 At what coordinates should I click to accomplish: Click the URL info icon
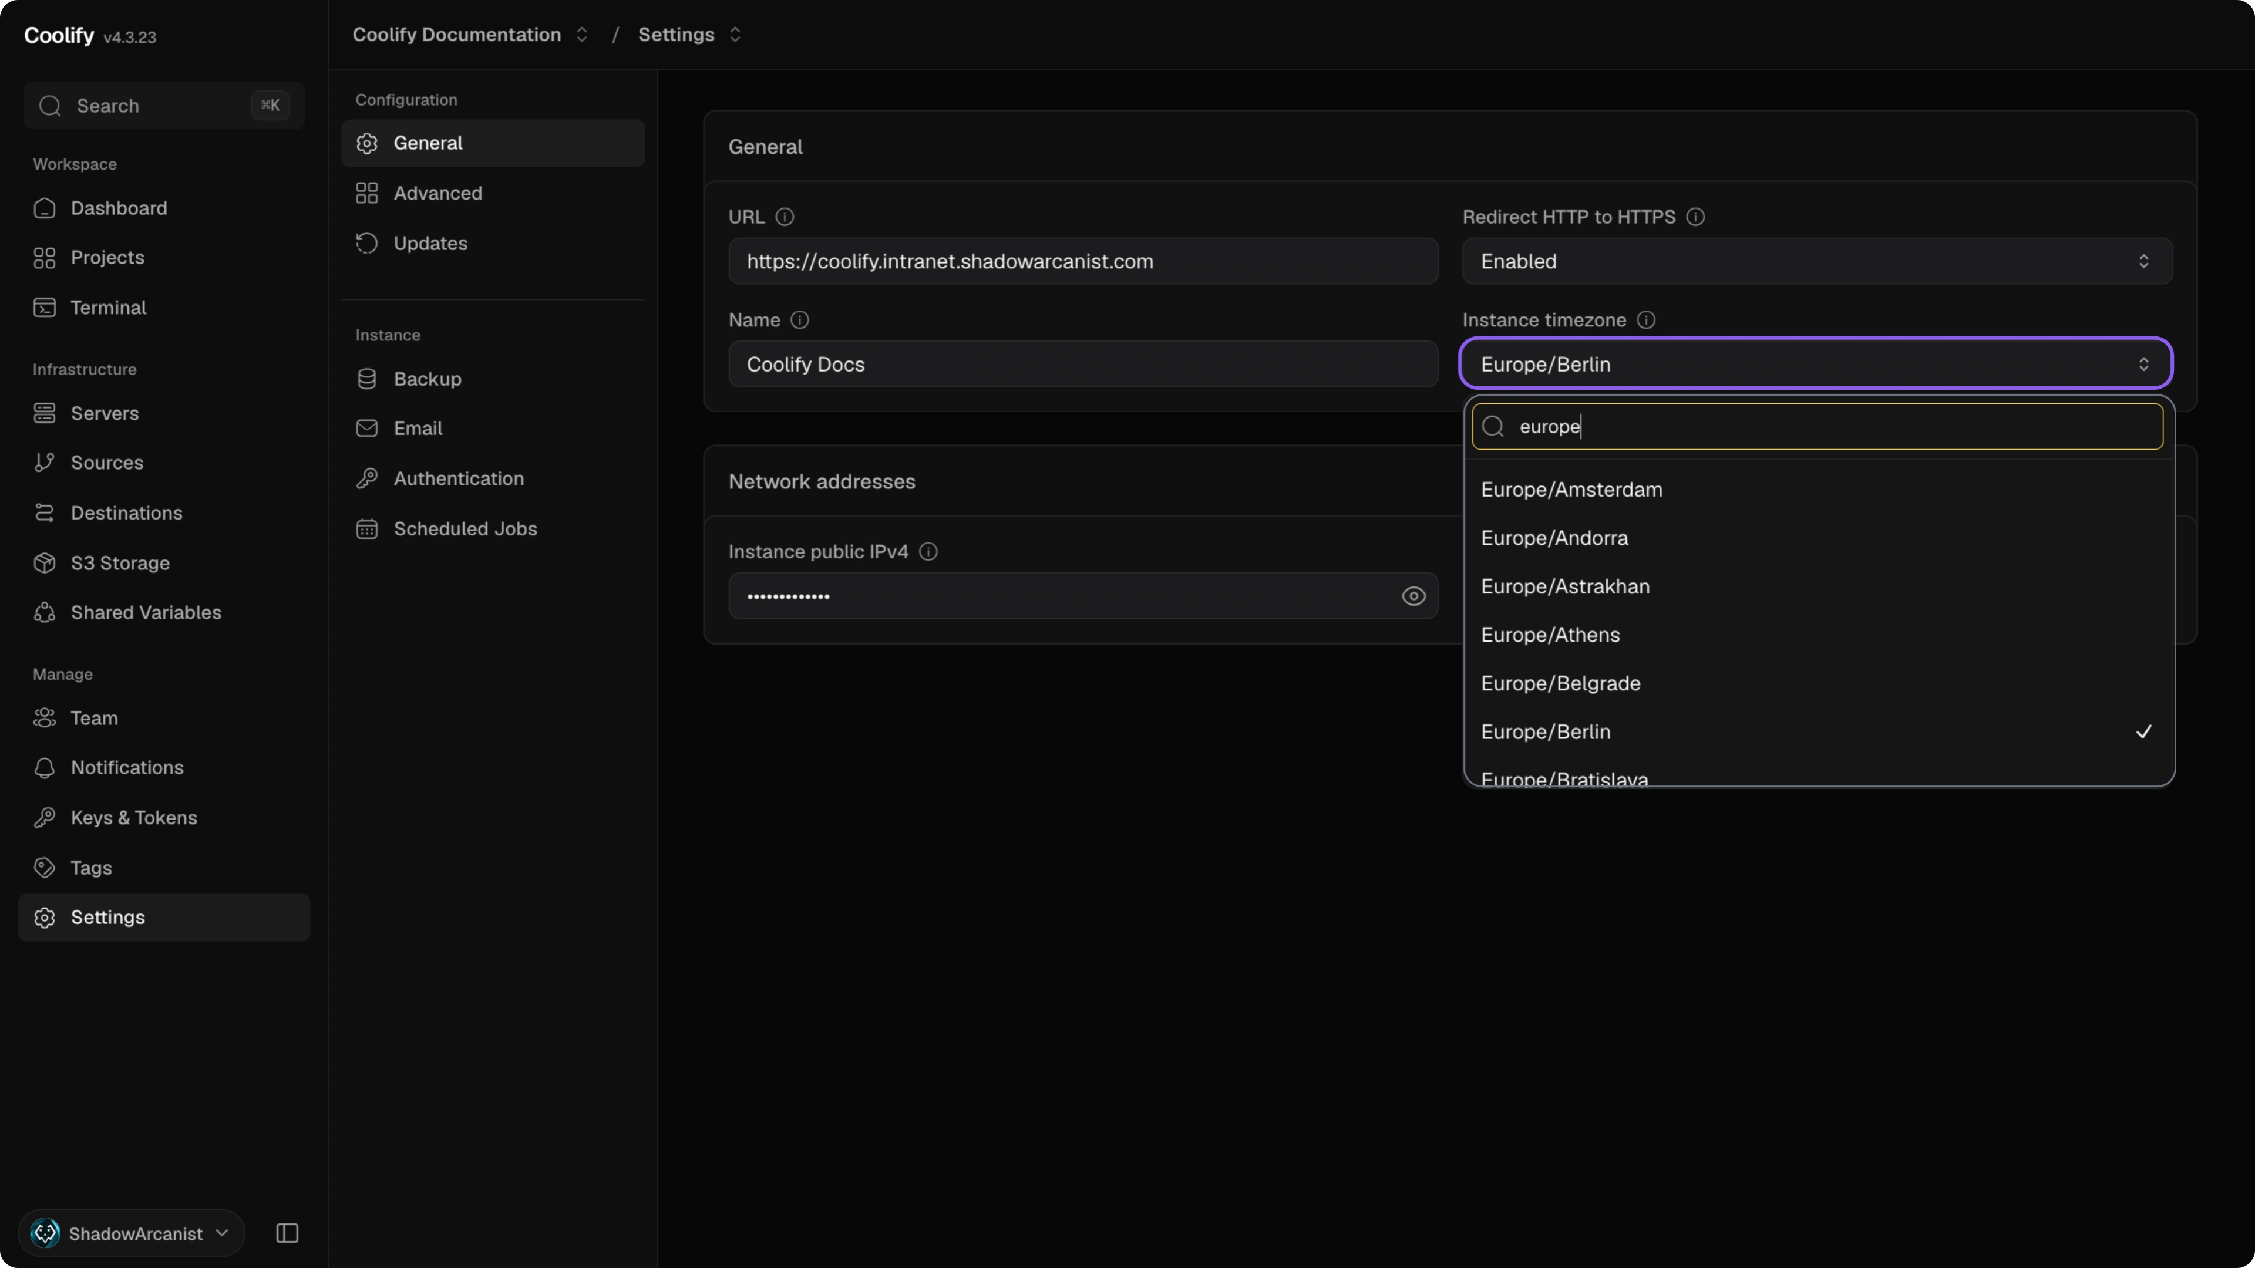[785, 217]
